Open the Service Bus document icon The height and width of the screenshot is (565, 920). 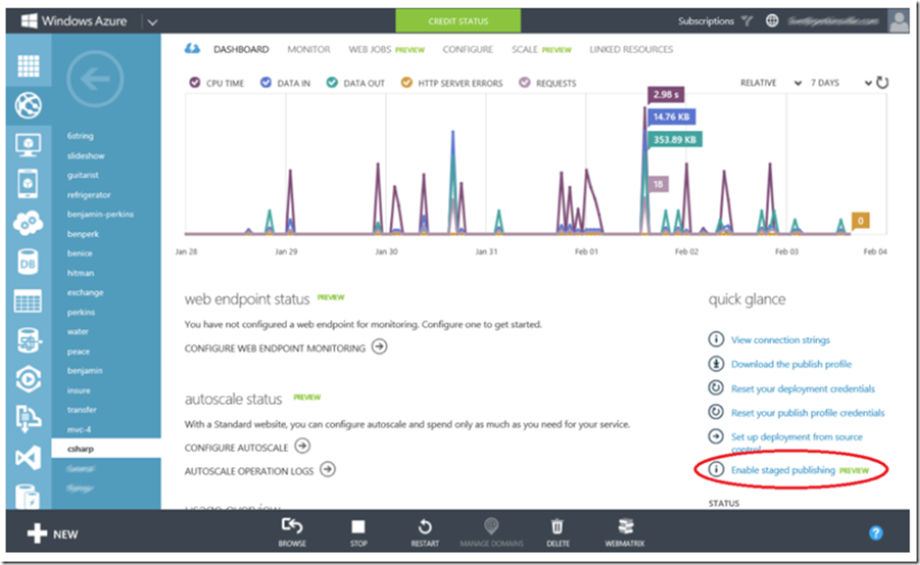(x=28, y=419)
